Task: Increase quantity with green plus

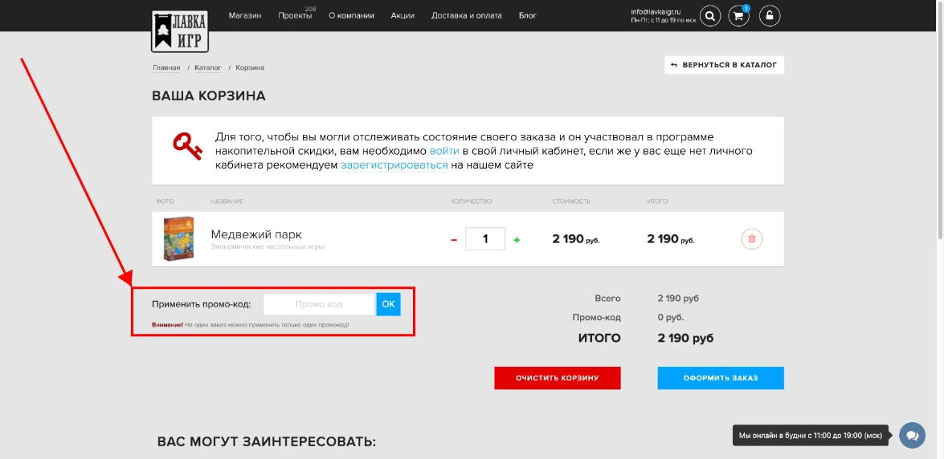Action: click(x=517, y=240)
